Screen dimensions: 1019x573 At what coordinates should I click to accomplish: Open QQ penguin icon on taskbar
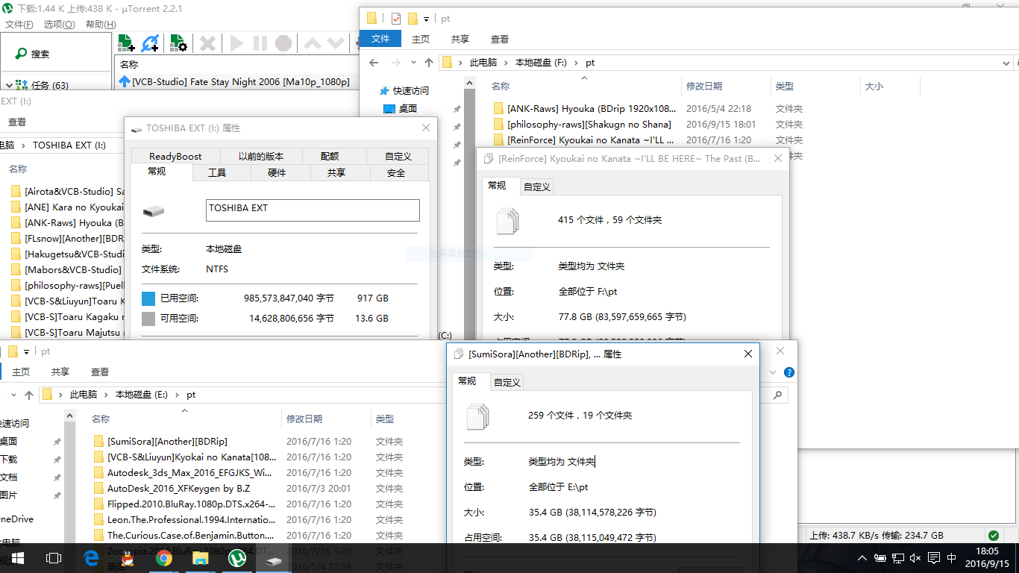point(128,558)
